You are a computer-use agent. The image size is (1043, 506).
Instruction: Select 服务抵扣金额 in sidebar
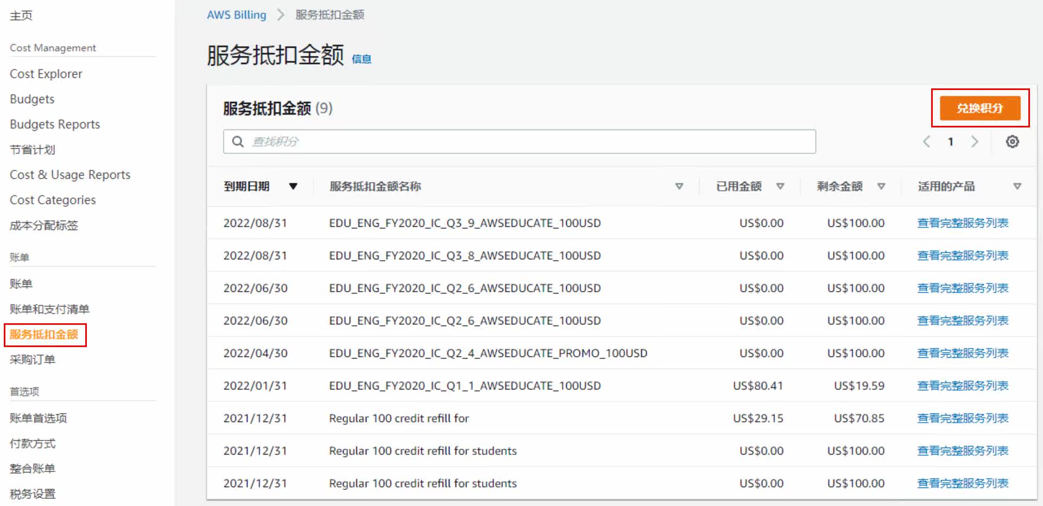[44, 335]
